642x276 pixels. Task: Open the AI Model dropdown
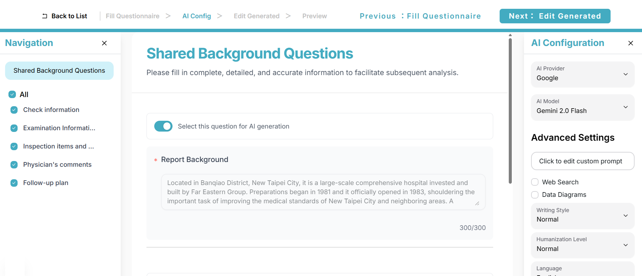click(x=582, y=107)
